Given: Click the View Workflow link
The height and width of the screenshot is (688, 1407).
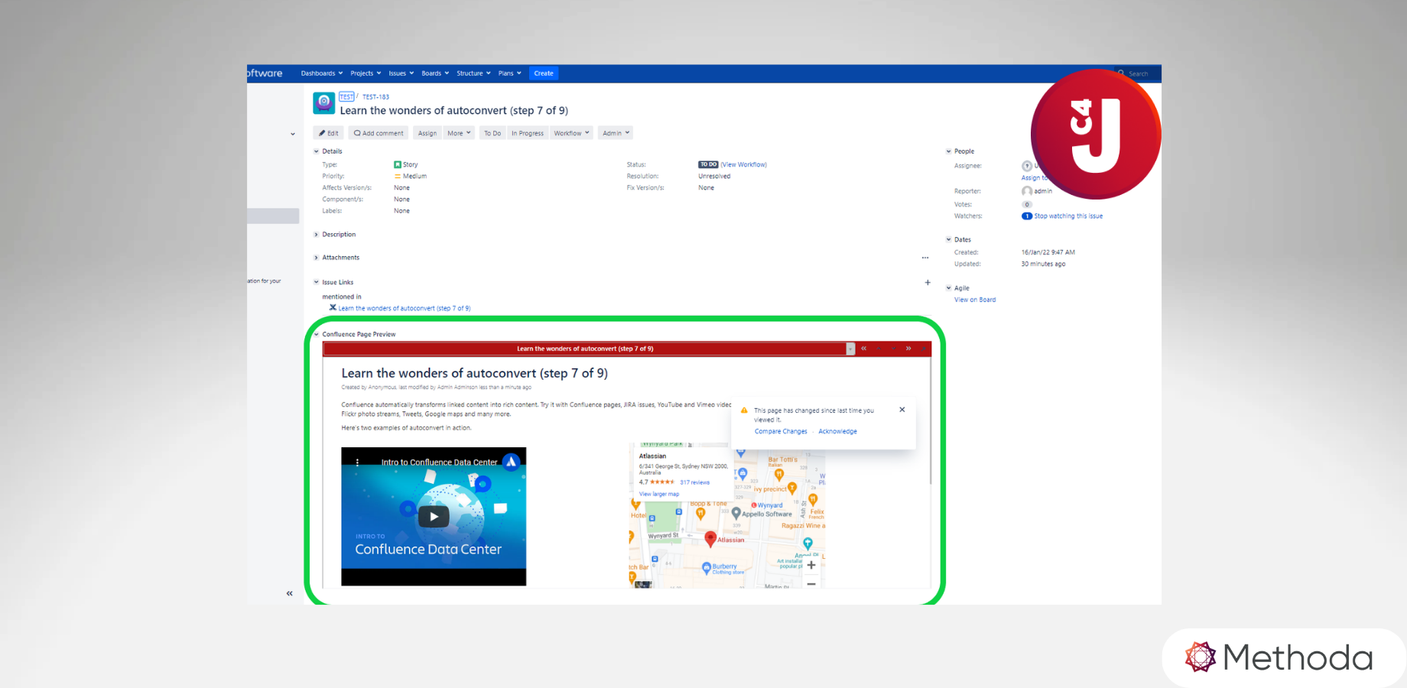Looking at the screenshot, I should point(743,164).
